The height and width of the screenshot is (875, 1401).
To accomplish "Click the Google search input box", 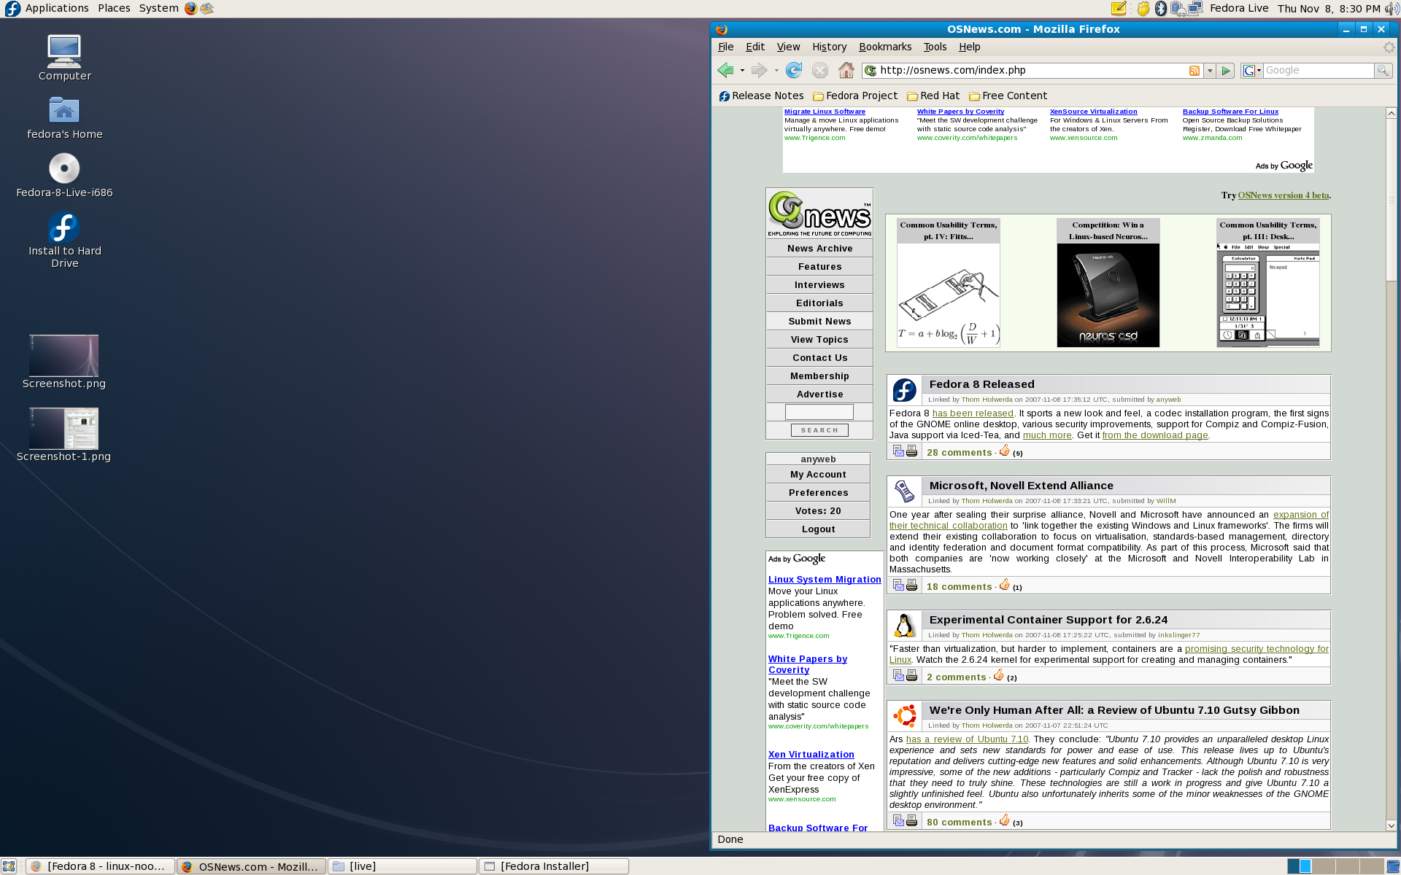I will tap(1318, 71).
